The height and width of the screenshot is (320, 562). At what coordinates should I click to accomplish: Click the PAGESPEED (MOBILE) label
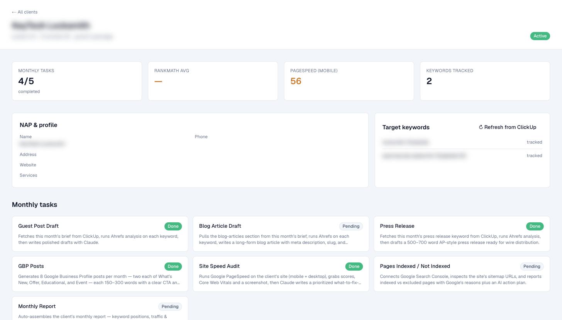(314, 71)
